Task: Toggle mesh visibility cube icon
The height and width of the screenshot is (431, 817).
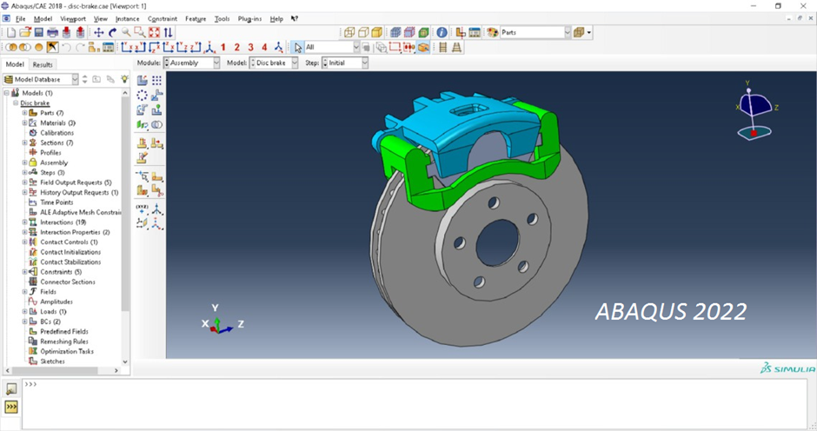Action: tap(396, 32)
